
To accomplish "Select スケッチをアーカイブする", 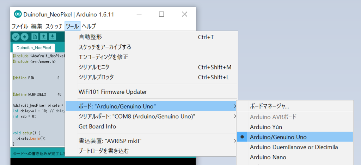I will [x=151, y=47].
